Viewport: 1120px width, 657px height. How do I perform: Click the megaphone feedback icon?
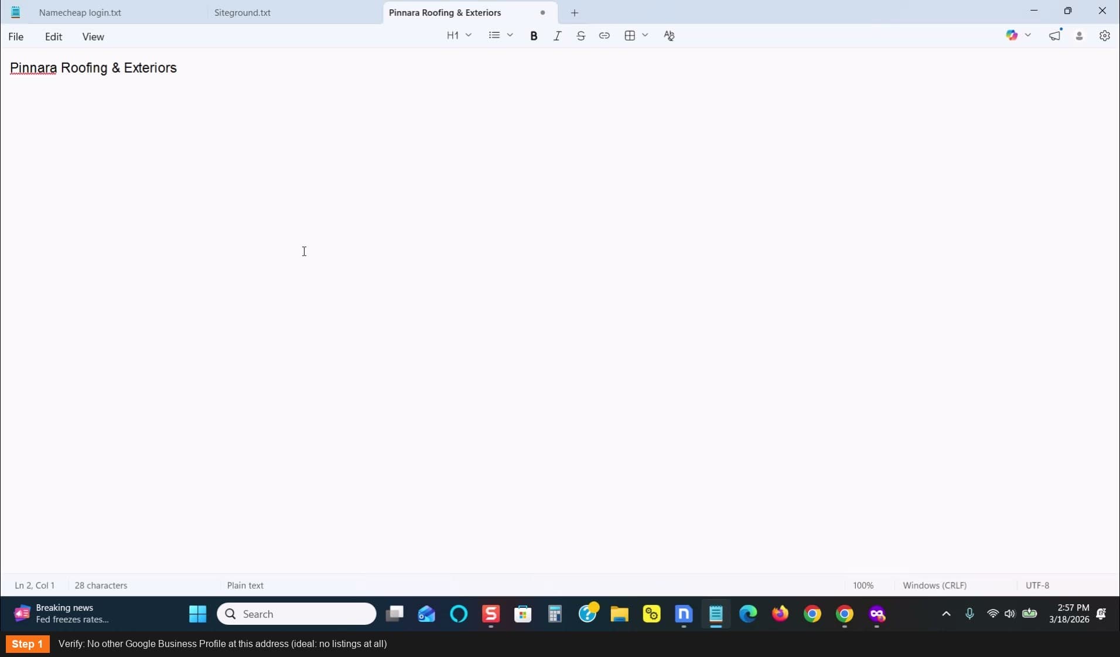click(1055, 36)
